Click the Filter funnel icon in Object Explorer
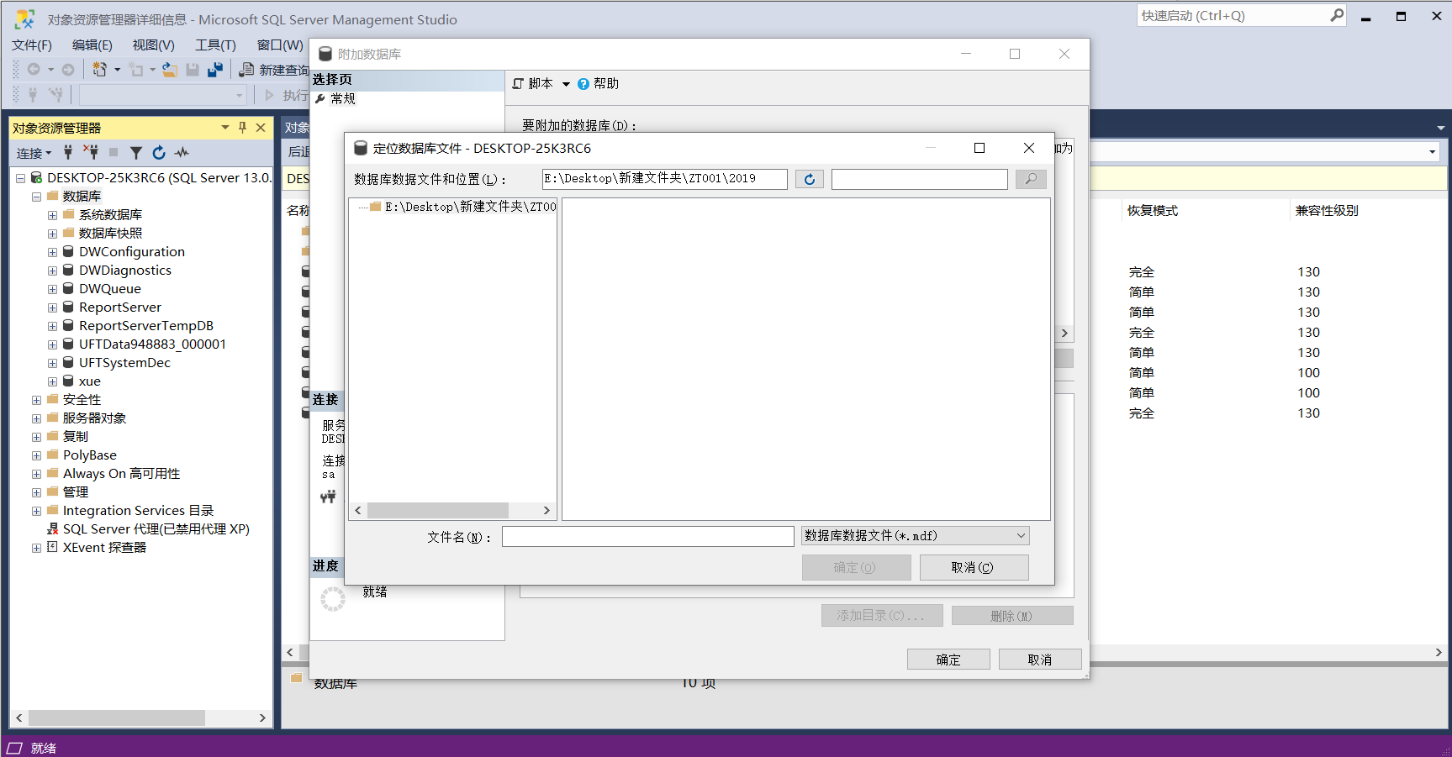This screenshot has width=1452, height=757. coord(136,153)
